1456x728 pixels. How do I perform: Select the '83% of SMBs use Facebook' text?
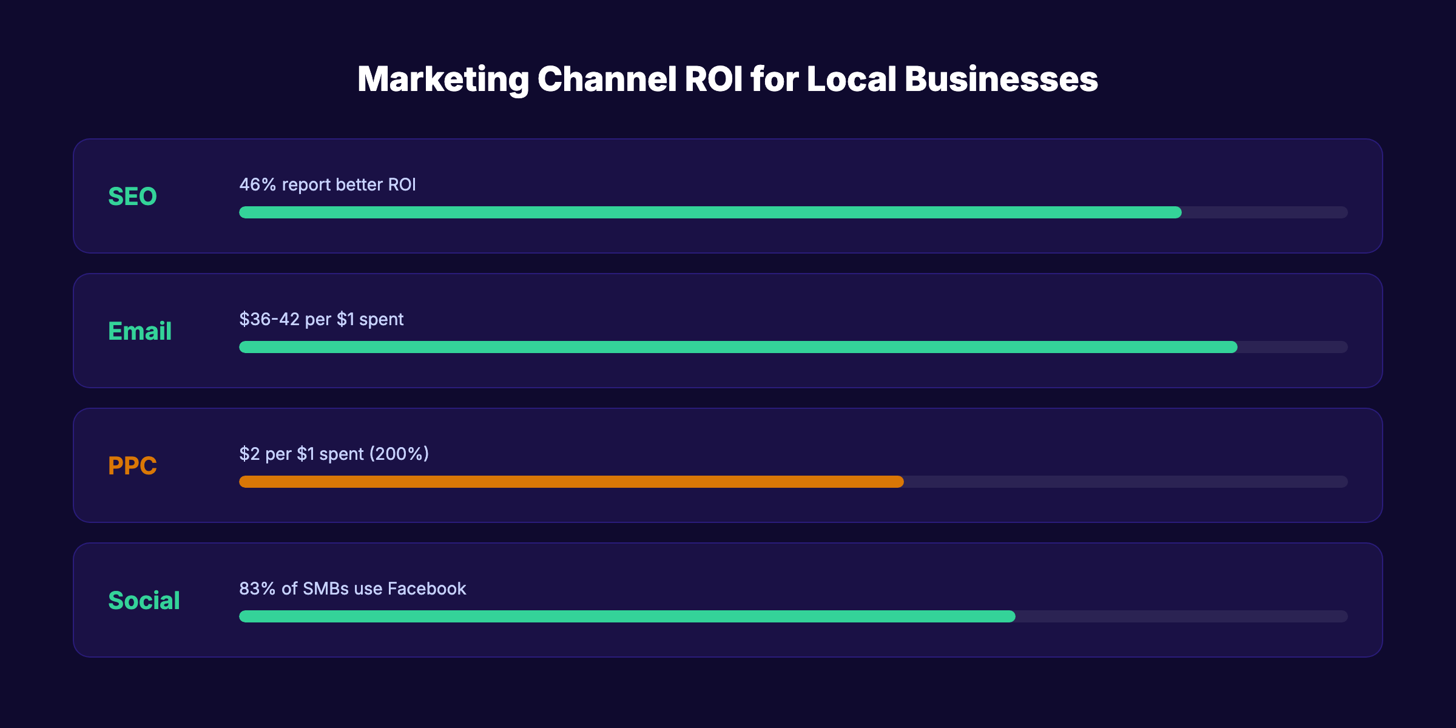[352, 588]
